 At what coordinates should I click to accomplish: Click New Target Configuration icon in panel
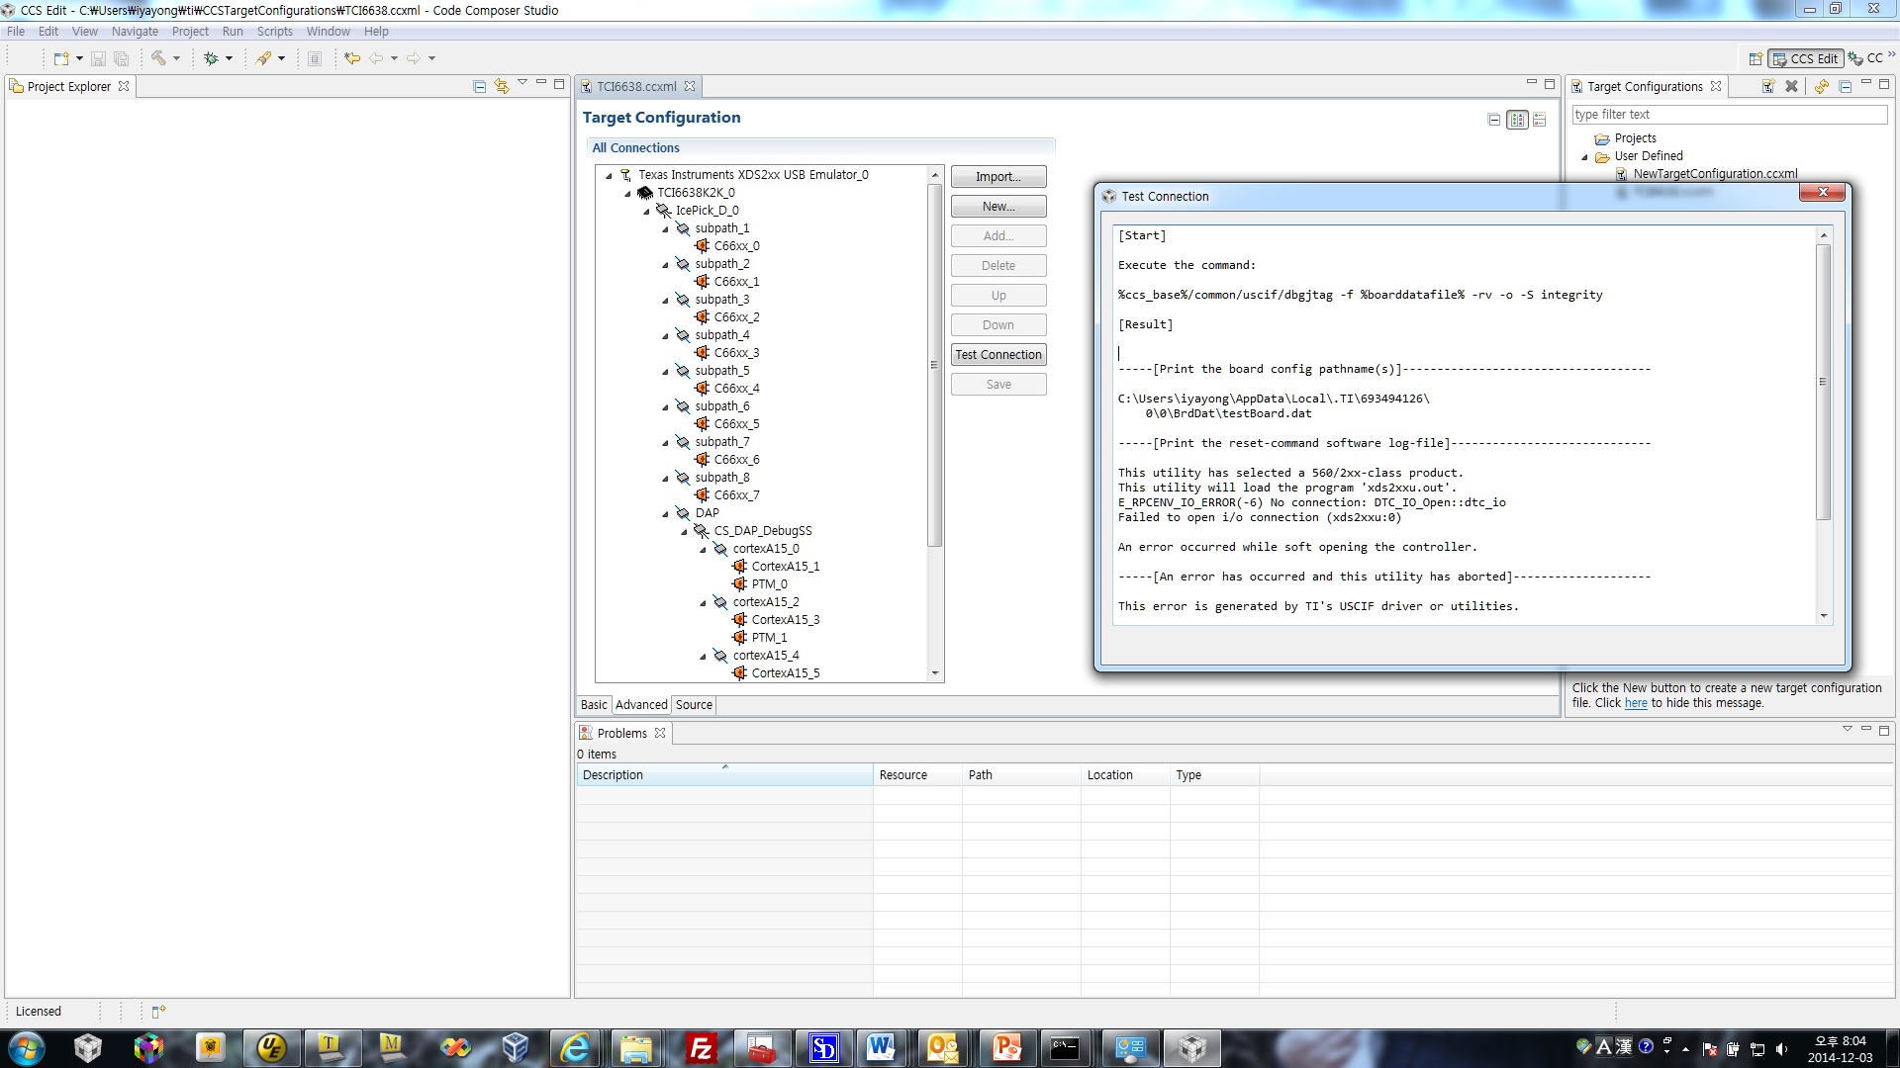click(x=1767, y=86)
